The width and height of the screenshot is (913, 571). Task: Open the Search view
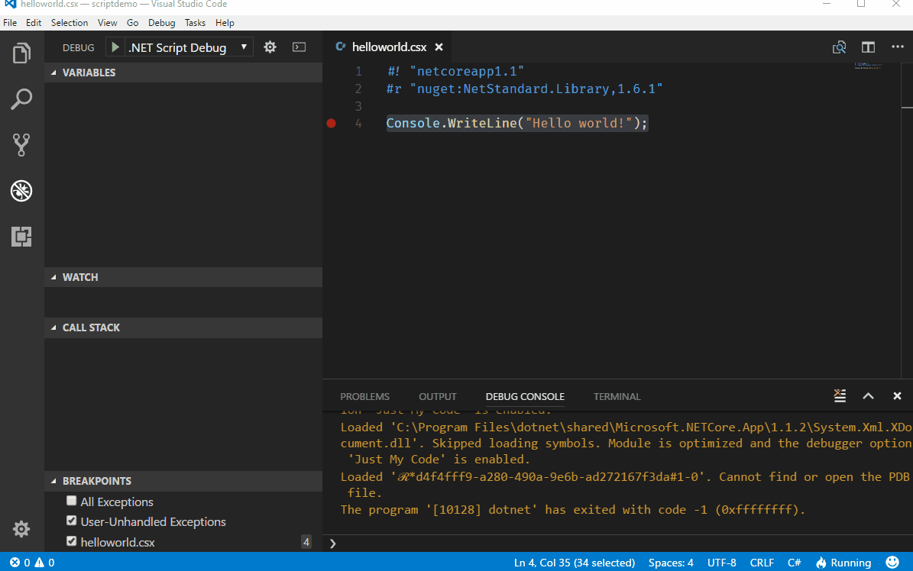[x=21, y=99]
